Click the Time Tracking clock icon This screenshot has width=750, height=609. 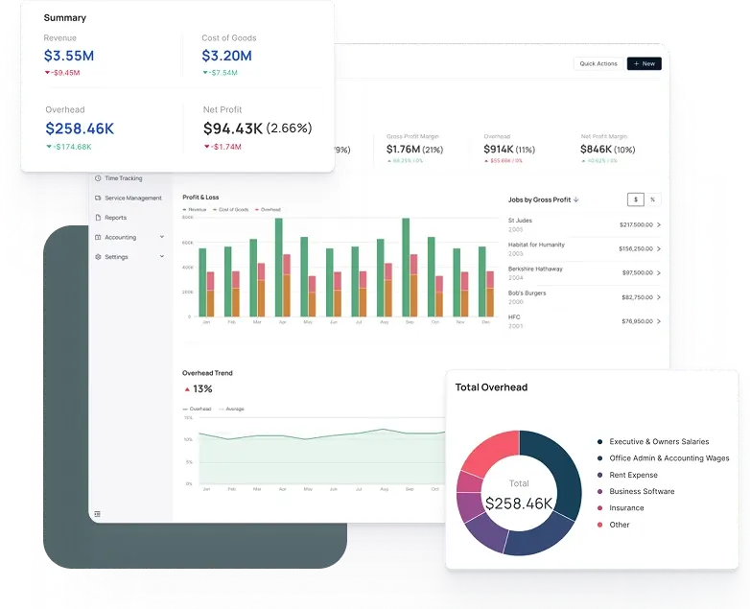(98, 178)
